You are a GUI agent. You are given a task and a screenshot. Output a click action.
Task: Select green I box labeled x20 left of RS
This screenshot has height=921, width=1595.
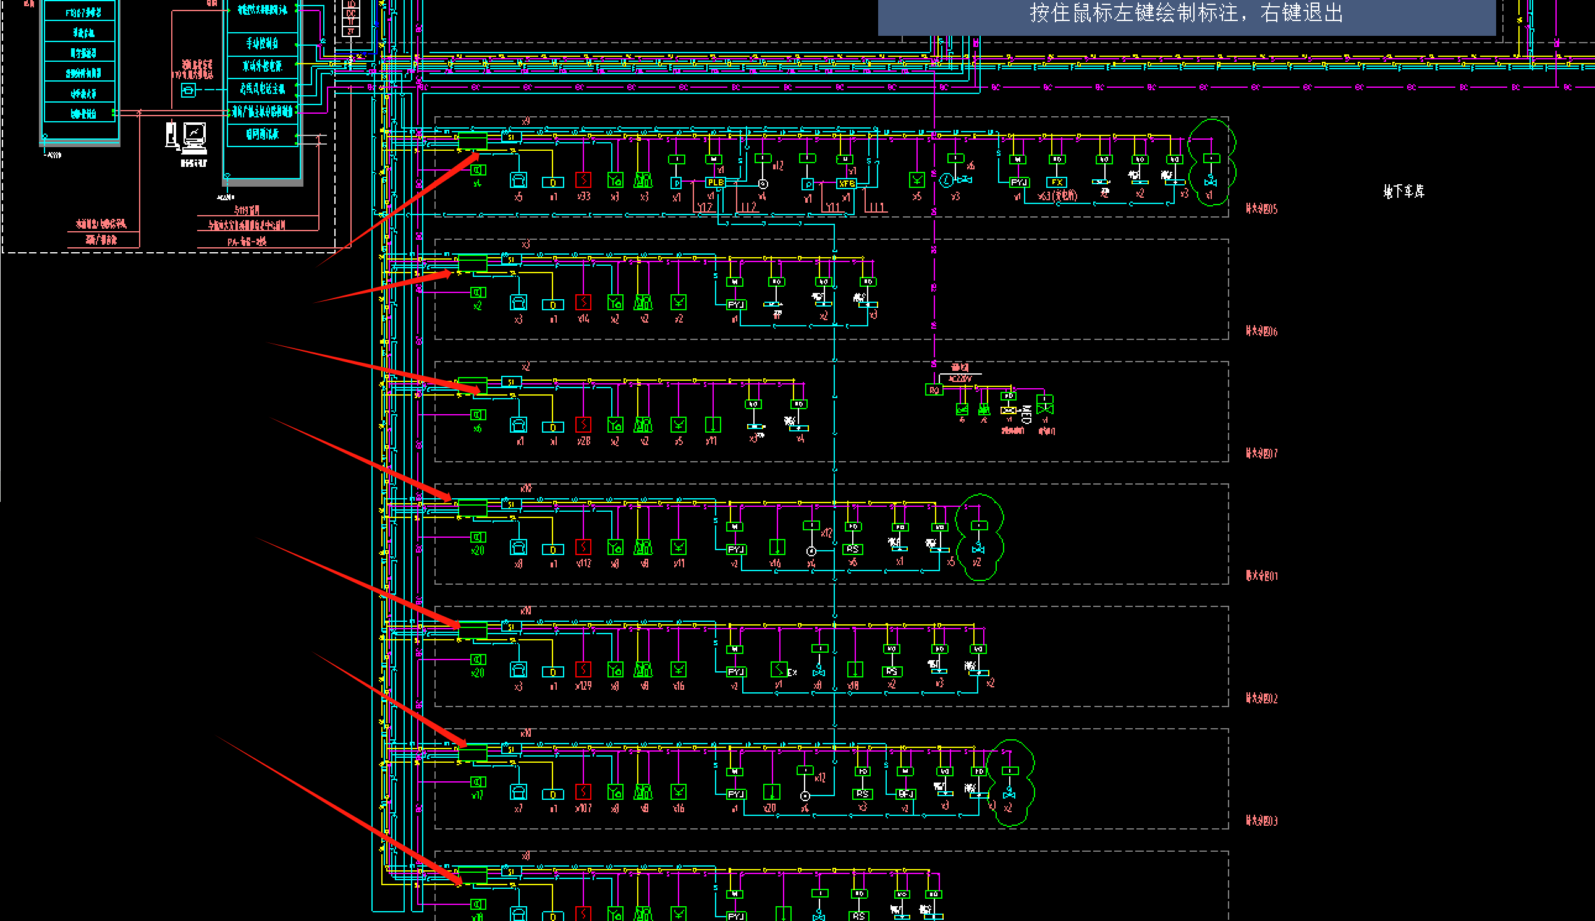click(771, 792)
